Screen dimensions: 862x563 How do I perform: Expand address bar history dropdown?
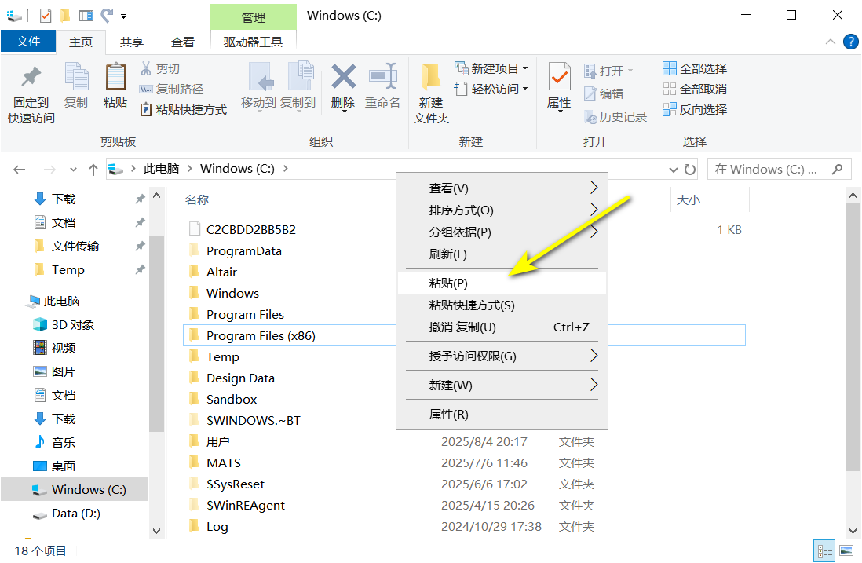[674, 170]
